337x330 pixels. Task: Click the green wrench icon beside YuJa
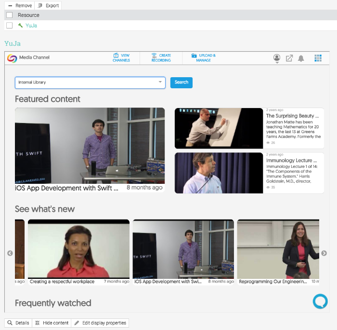pyautogui.click(x=20, y=26)
